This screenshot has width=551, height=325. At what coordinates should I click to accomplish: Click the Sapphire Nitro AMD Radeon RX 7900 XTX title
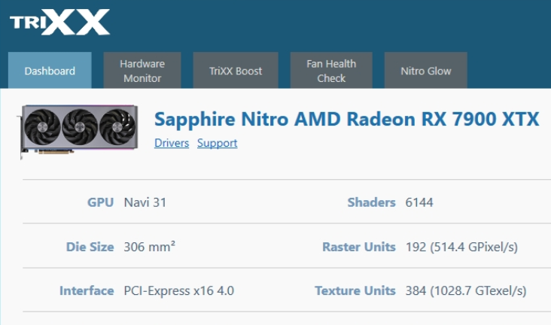[x=346, y=119]
